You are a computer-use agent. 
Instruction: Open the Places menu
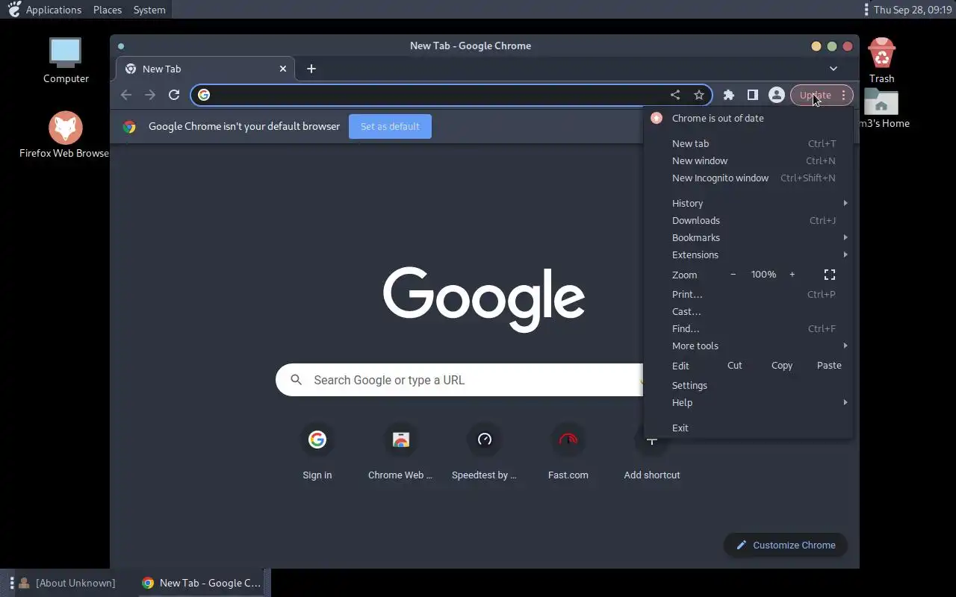[108, 10]
